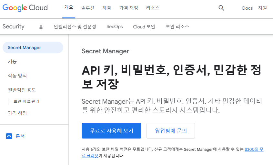273x165 pixels.
Task: Open 인텔리전스 및 전문성 tab
Action: click(75, 27)
